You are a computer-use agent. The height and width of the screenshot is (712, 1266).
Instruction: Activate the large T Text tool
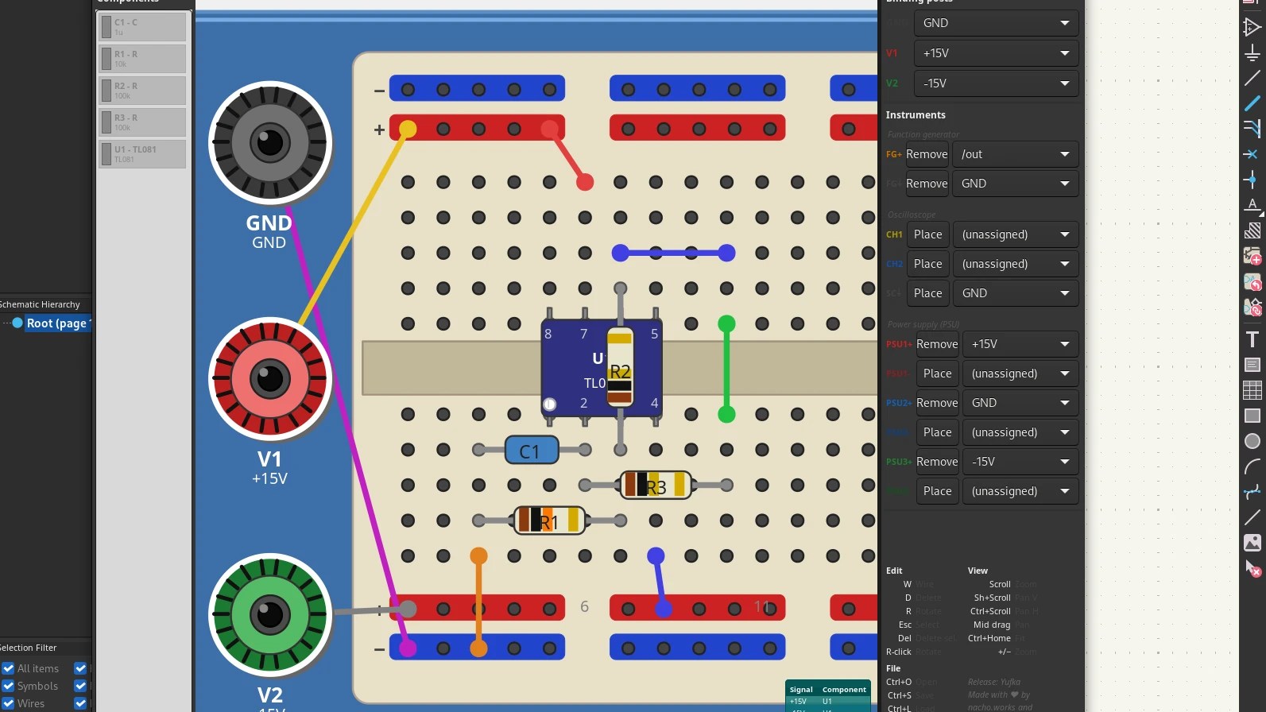(1252, 339)
